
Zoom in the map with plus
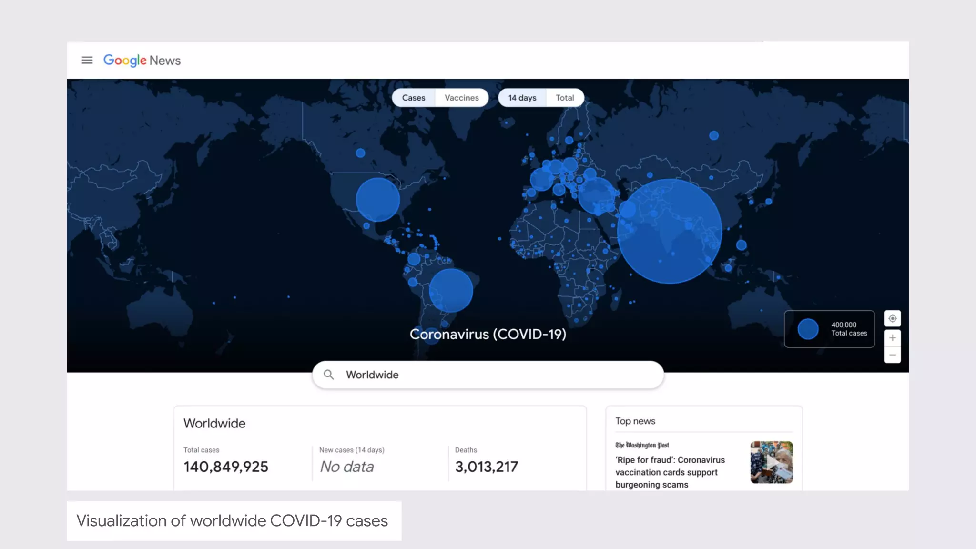coord(893,338)
